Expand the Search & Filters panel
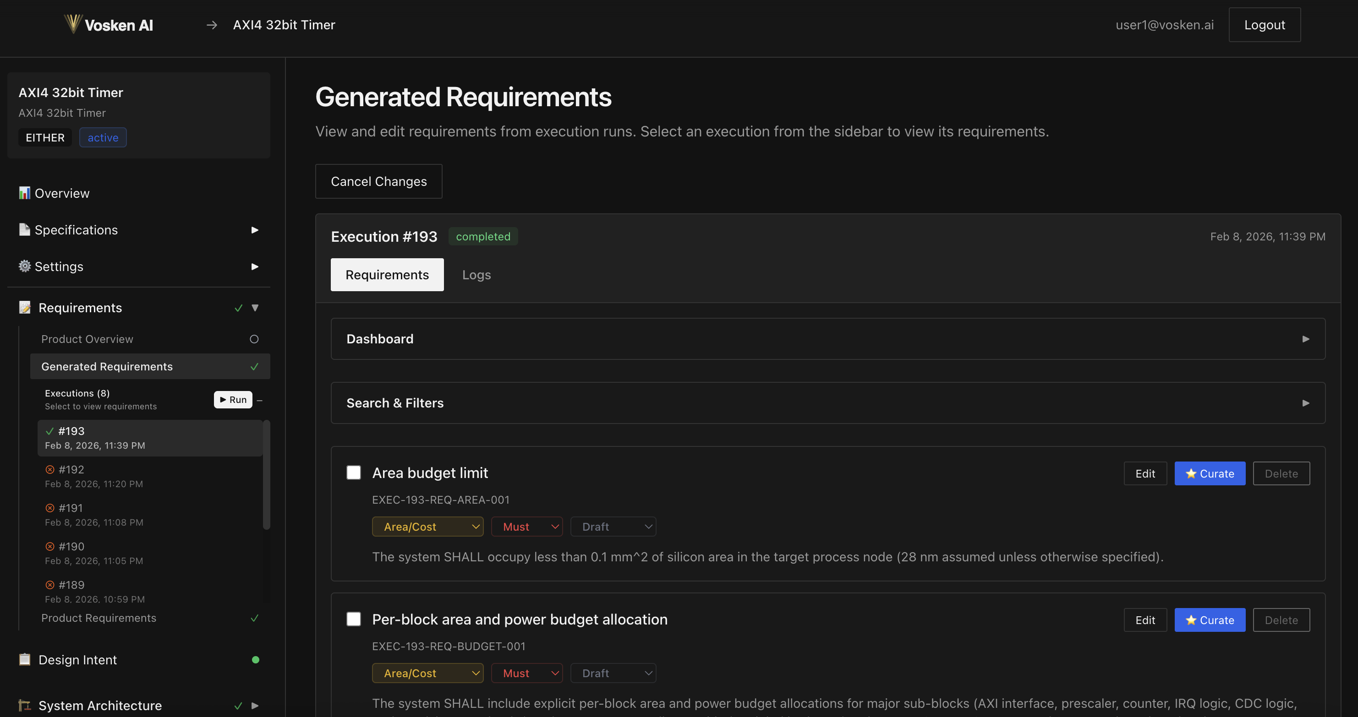 1306,402
